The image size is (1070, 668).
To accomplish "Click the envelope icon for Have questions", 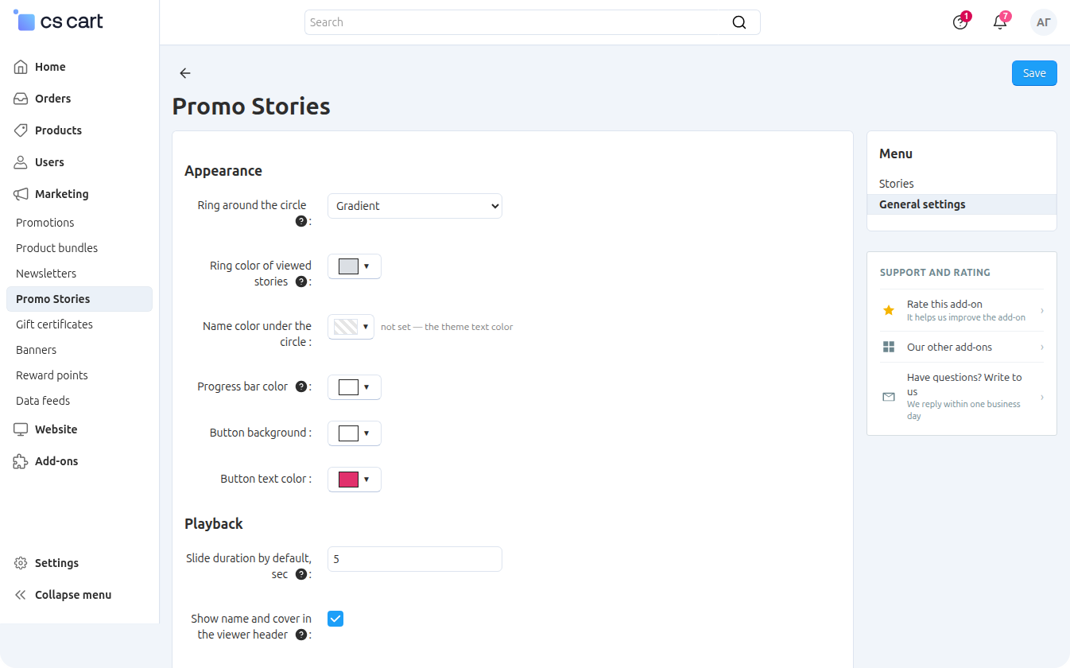I will [x=889, y=396].
